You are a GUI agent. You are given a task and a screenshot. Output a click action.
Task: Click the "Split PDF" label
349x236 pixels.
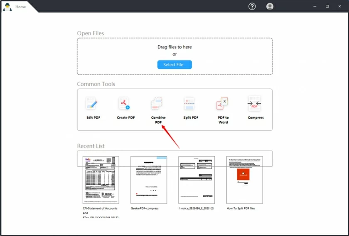[x=191, y=117]
